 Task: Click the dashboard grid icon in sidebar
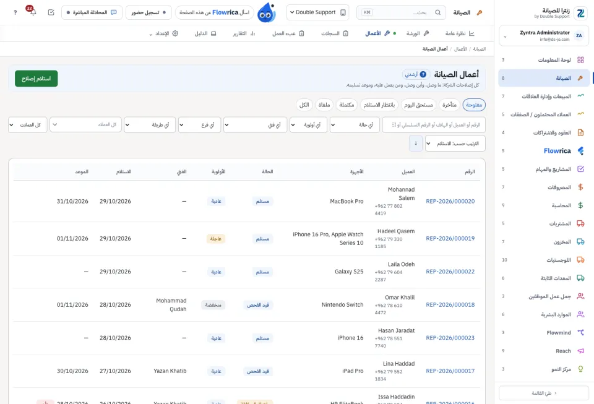pyautogui.click(x=580, y=60)
